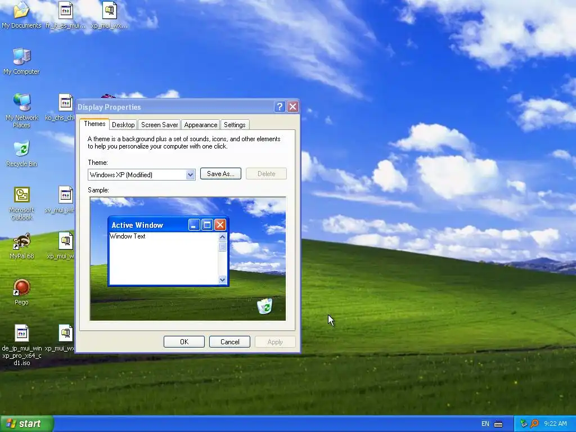Click the theme sample preview image
The image size is (576, 432).
(x=188, y=259)
